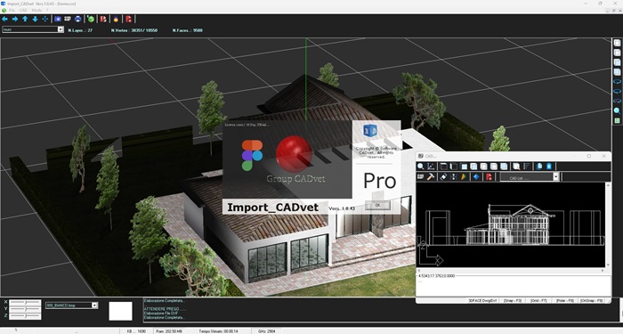Click the CAD command input field
The height and width of the screenshot is (334, 623).
tap(513, 287)
